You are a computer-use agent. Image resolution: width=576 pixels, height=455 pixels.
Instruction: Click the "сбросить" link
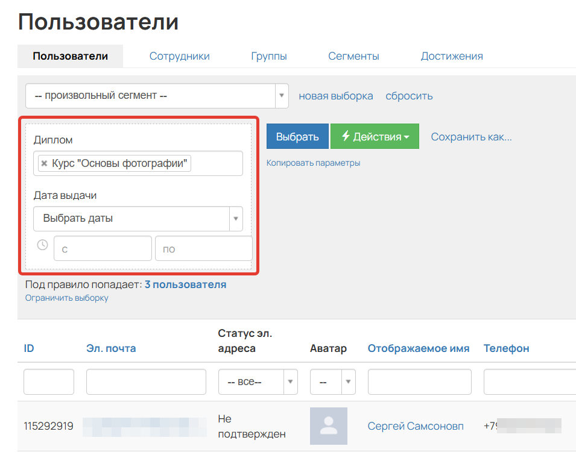[409, 96]
